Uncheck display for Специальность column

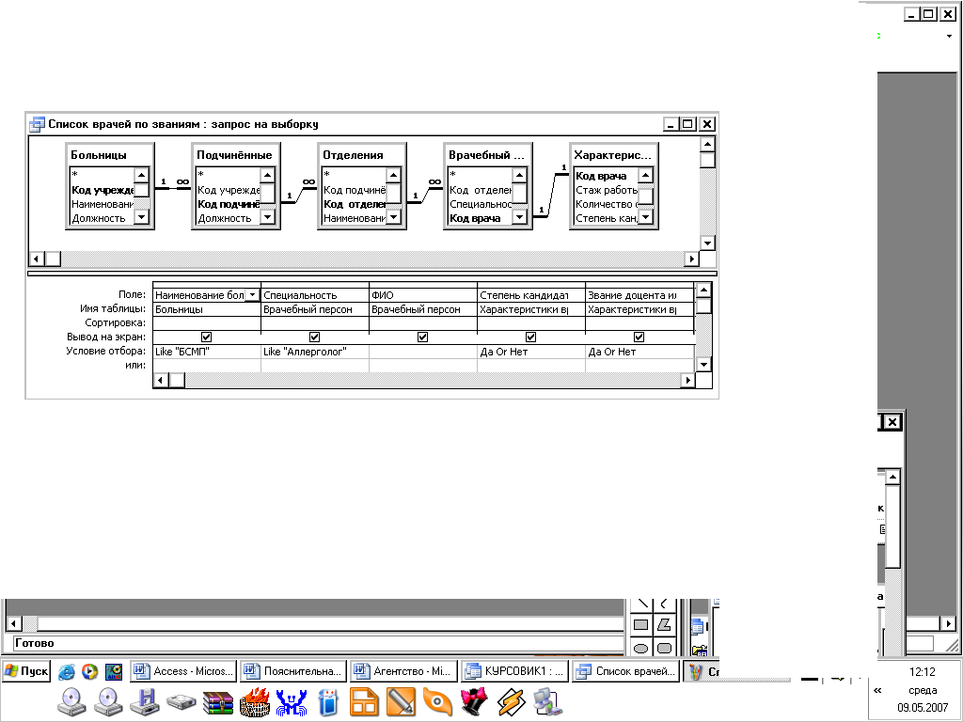pos(314,337)
